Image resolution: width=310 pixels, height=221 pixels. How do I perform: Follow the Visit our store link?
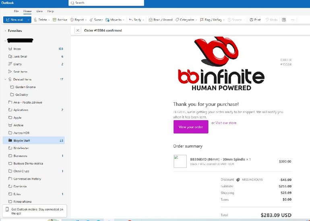pyautogui.click(x=226, y=123)
